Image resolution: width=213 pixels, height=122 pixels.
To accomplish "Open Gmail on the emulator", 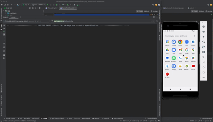I will click(180, 50).
